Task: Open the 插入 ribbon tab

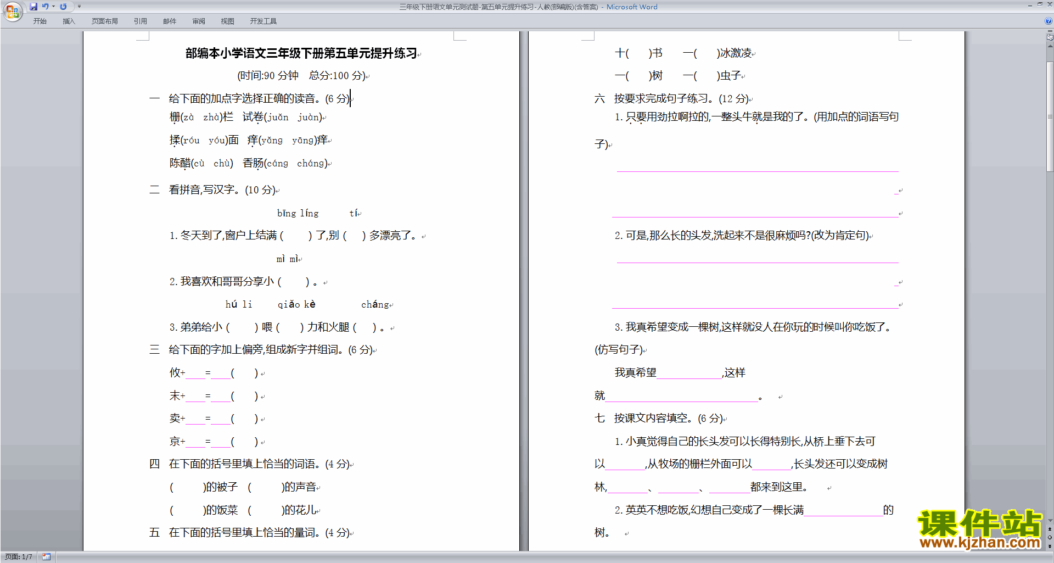Action: coord(69,21)
